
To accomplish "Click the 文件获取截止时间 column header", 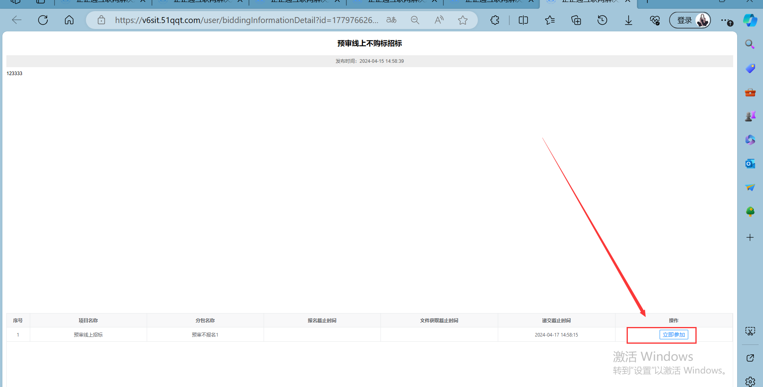I will [439, 320].
